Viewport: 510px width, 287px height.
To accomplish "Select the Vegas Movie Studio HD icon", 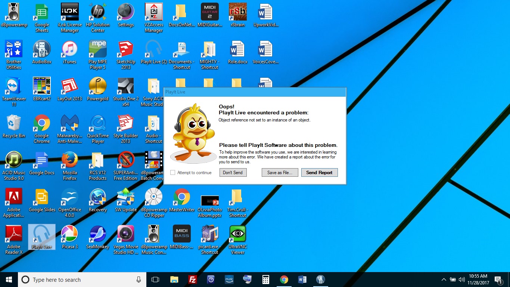I will 126,240.
